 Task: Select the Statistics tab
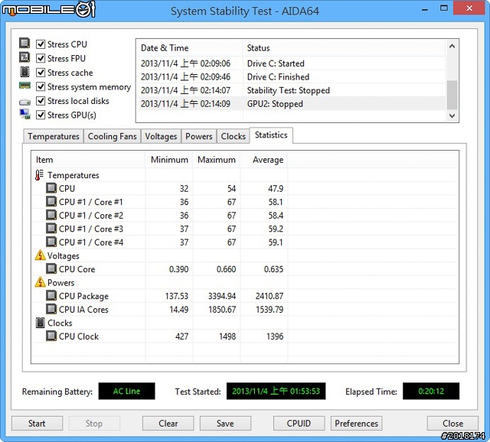tap(271, 135)
